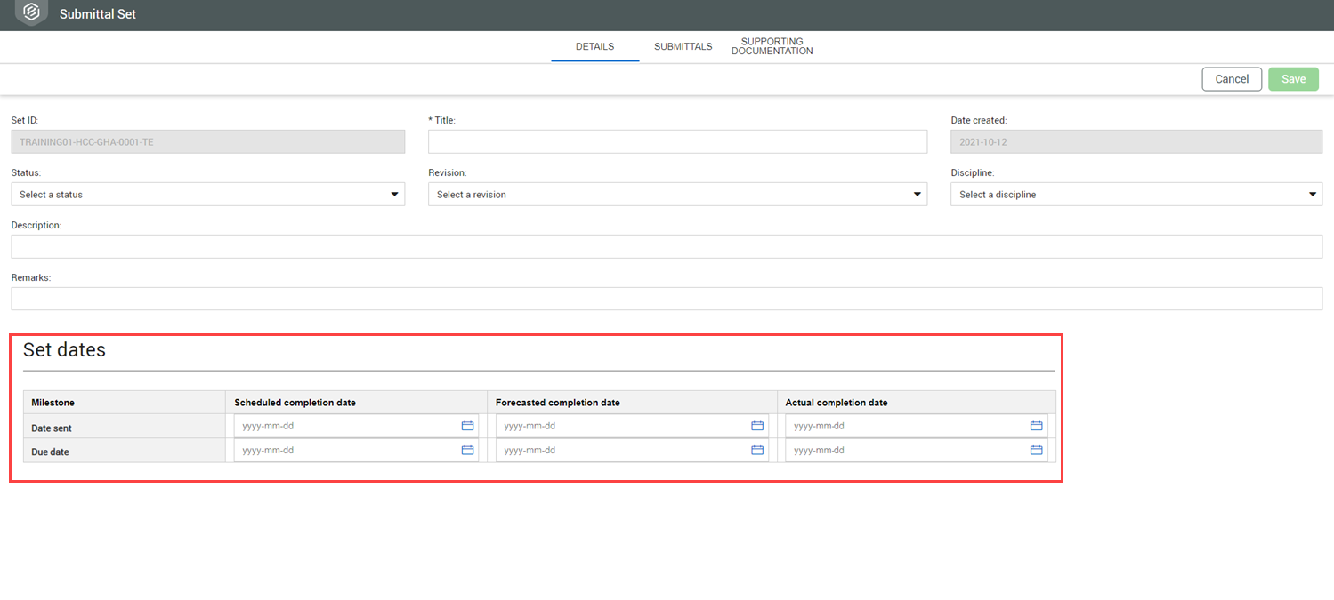Open calendar for Date sent actual completion
The height and width of the screenshot is (600, 1334).
click(1036, 426)
